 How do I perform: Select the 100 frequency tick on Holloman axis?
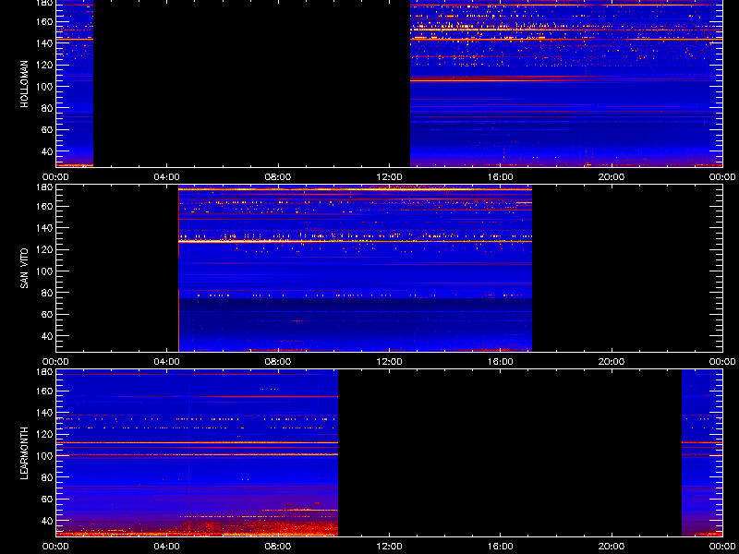pos(45,87)
